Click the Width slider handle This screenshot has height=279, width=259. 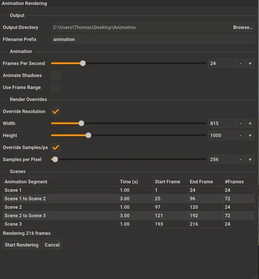coord(81,123)
